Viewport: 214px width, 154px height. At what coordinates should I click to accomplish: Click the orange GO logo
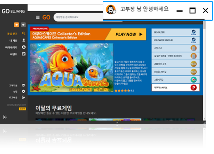46,18
